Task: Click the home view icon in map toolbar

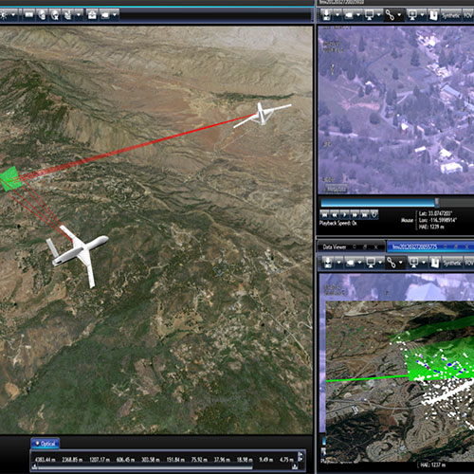Action: coord(92,14)
